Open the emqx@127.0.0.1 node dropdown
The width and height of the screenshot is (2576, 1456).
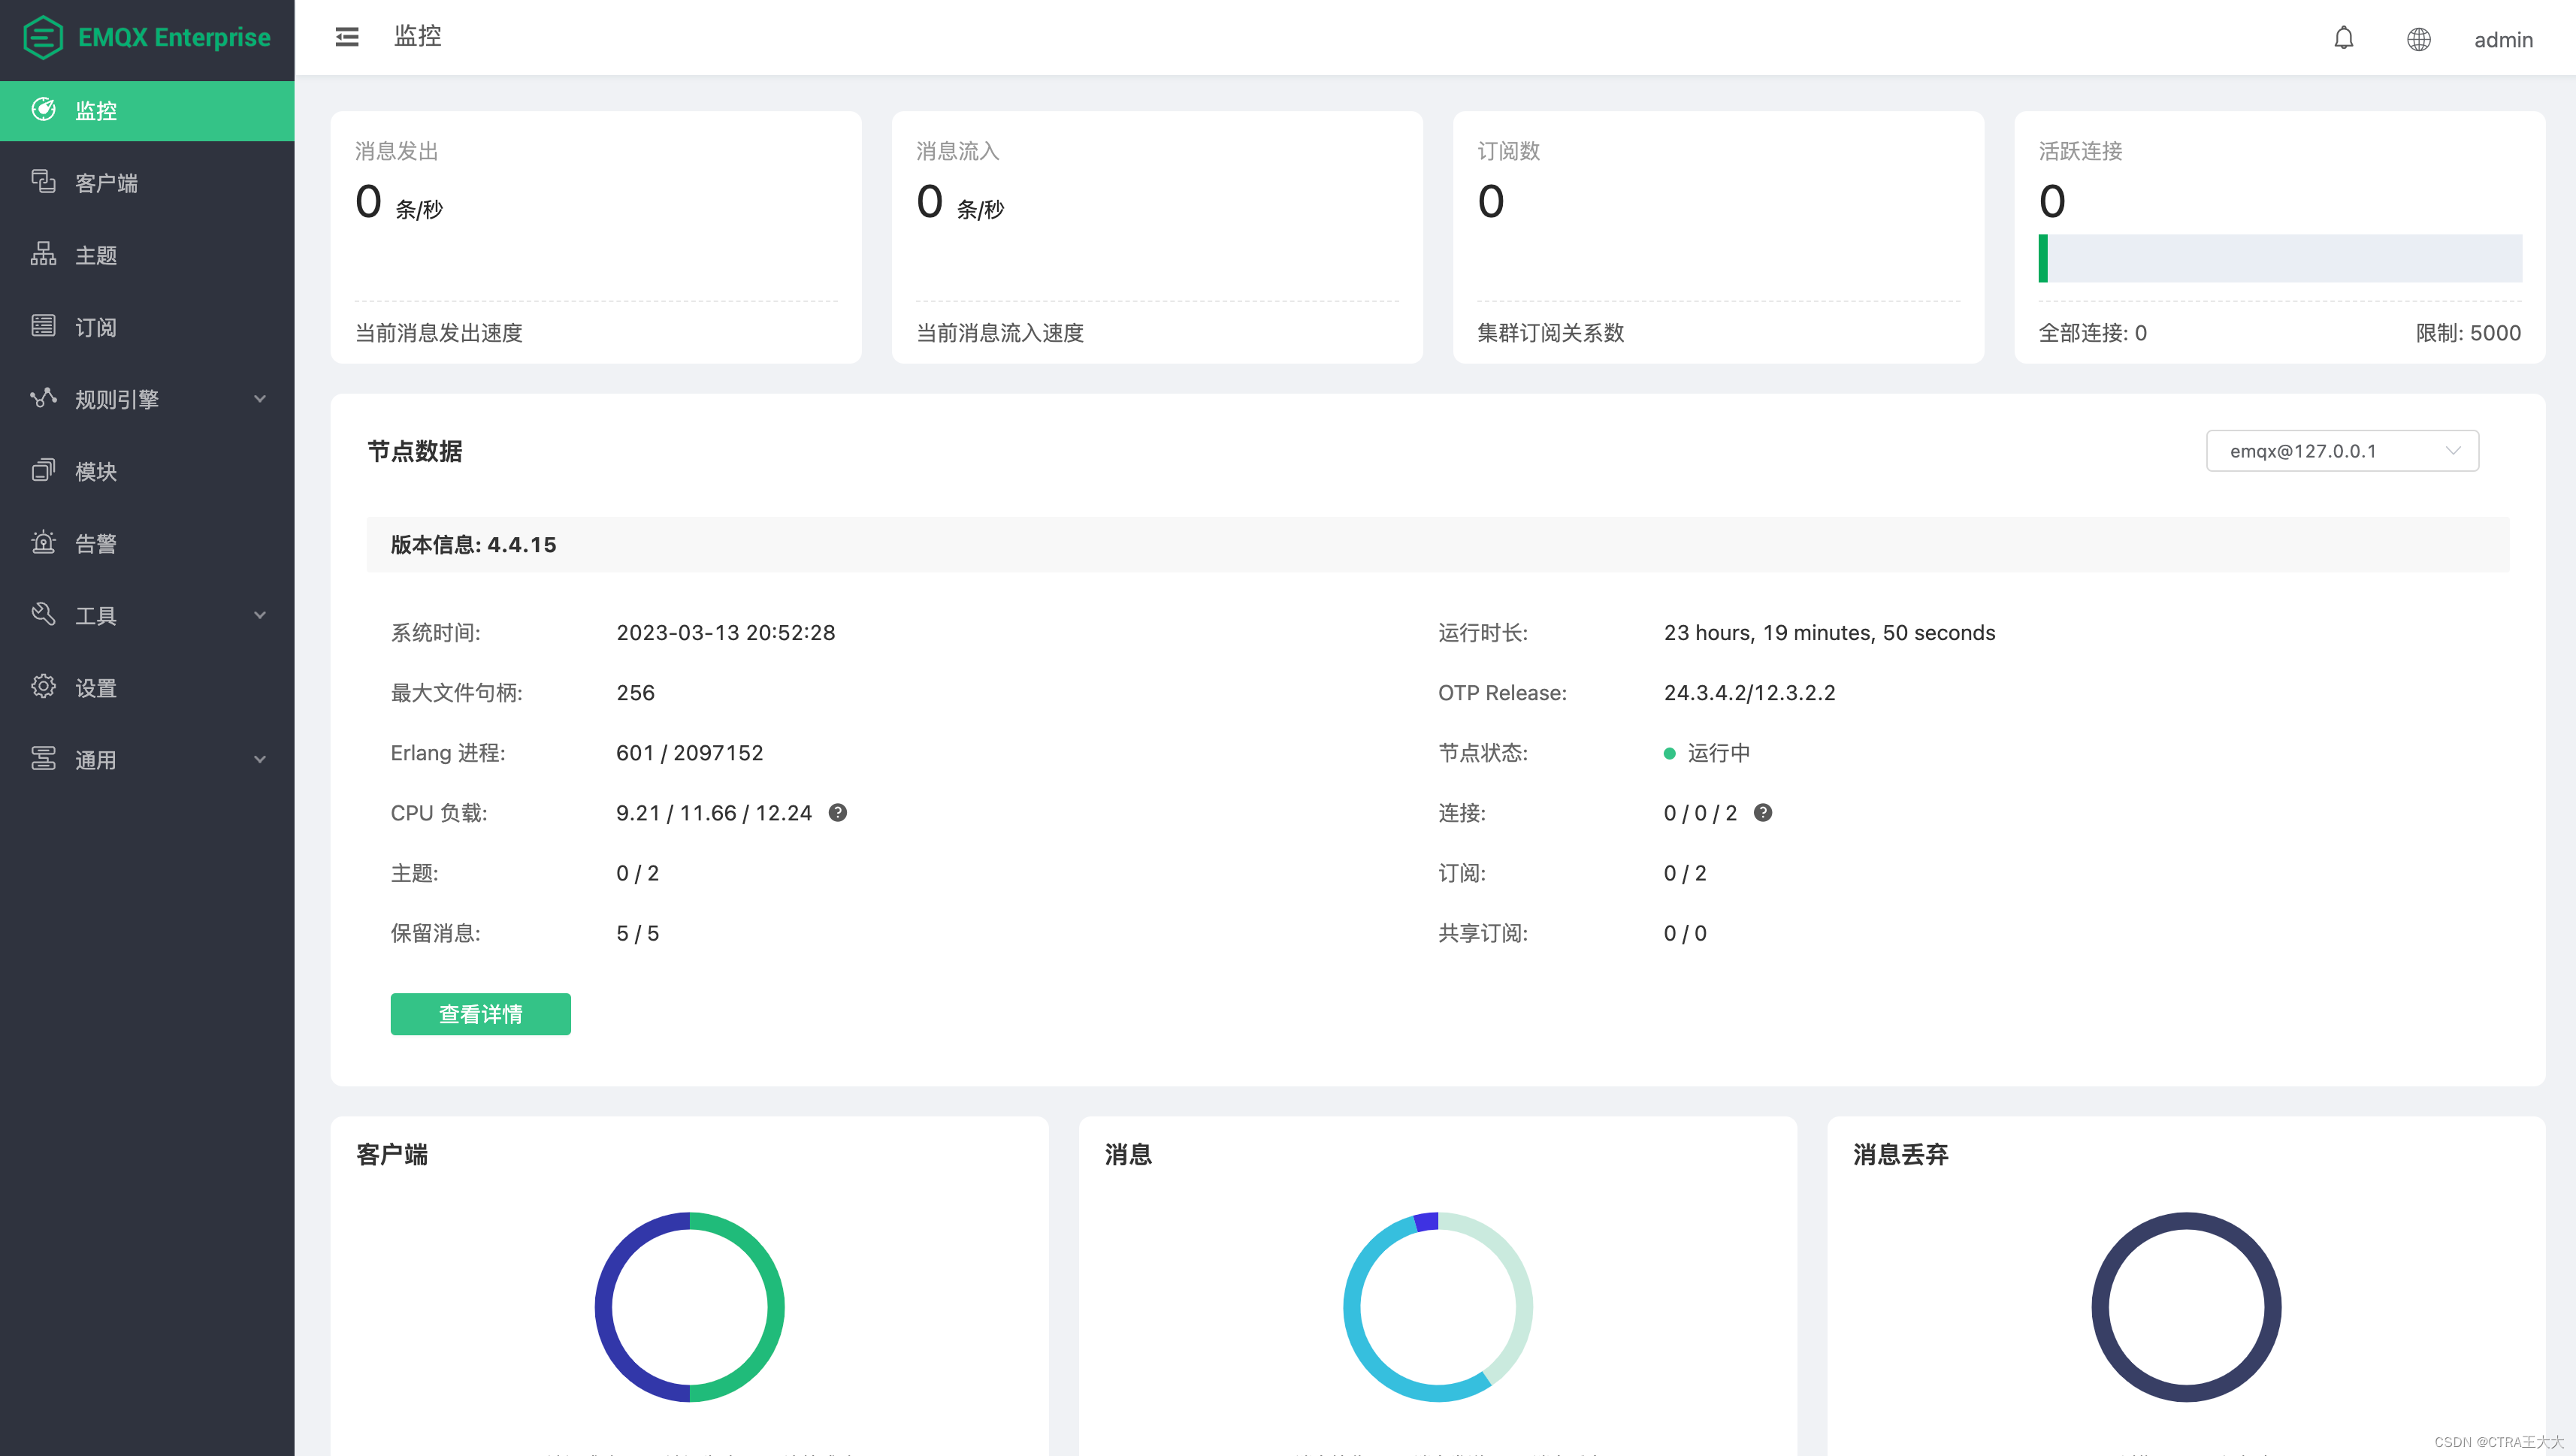point(2339,449)
